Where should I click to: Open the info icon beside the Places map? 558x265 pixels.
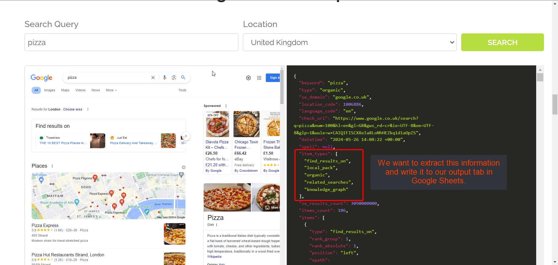(x=184, y=167)
